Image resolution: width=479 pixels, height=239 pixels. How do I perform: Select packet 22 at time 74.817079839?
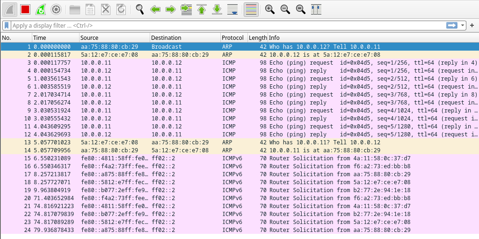[x=239, y=214]
